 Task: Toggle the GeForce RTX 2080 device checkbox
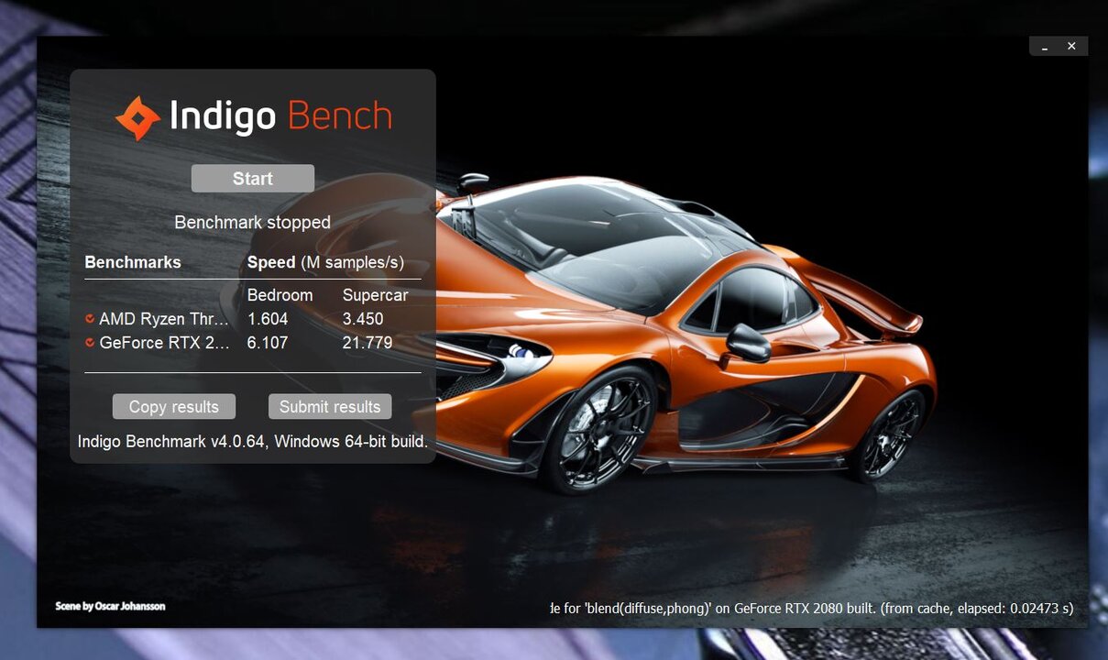coord(90,343)
